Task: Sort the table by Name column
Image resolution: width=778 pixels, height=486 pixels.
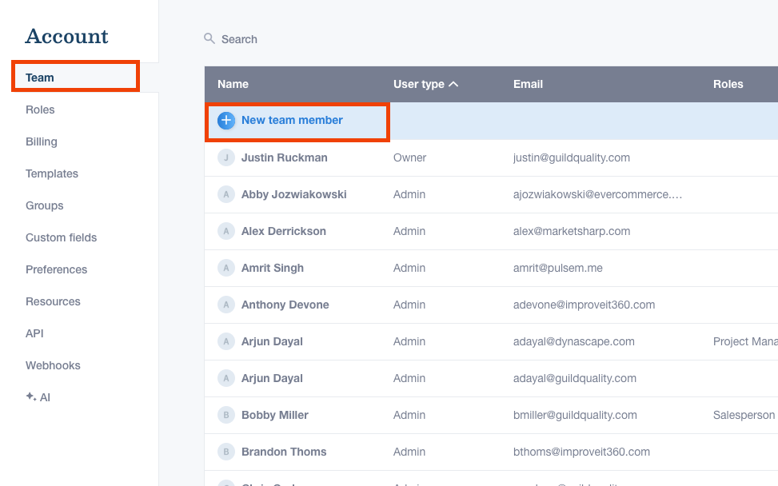Action: pos(233,84)
